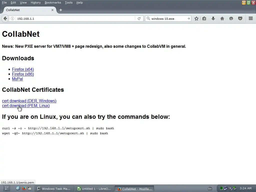Bookmark this page with the star icon
This screenshot has height=192, width=256.
[196, 18]
